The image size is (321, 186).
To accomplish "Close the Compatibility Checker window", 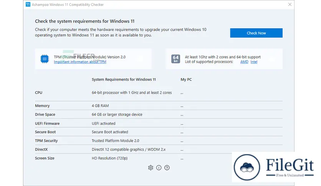I will point(290,5).
